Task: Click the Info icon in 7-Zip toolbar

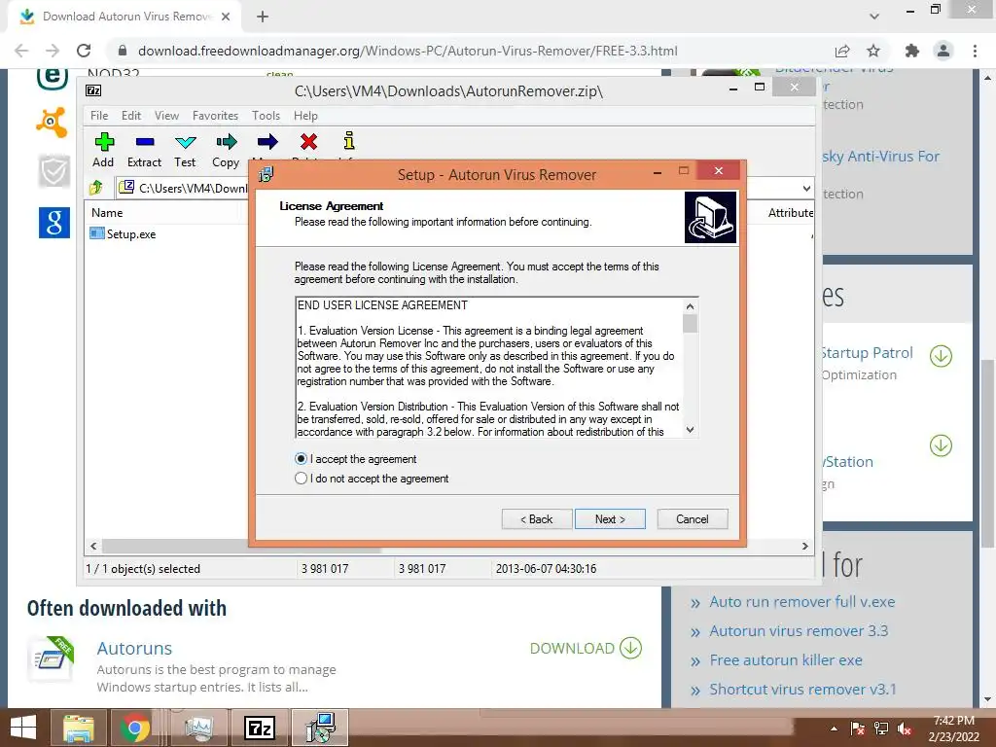Action: pyautogui.click(x=349, y=140)
